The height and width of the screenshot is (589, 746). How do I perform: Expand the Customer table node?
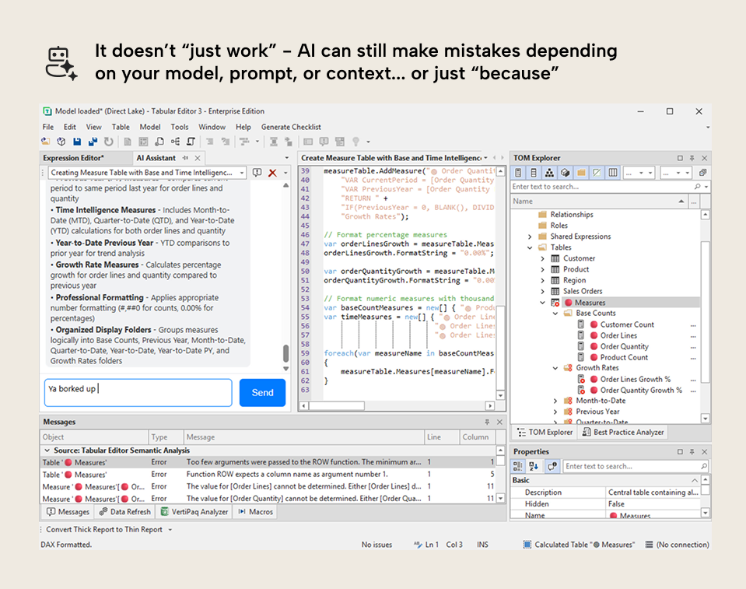[542, 258]
